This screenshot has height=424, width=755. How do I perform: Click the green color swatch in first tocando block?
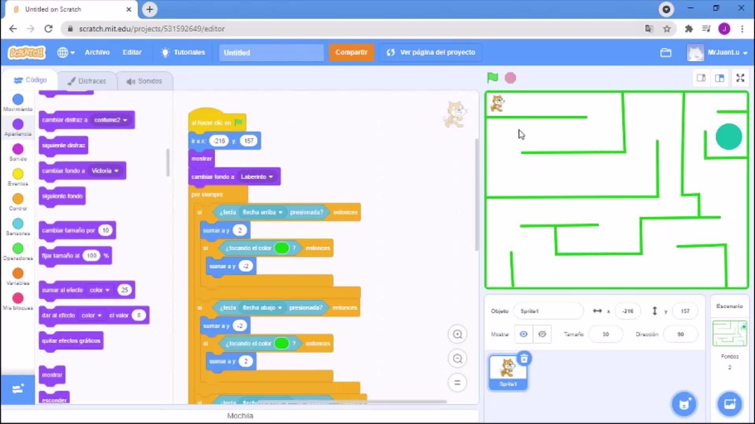point(282,248)
